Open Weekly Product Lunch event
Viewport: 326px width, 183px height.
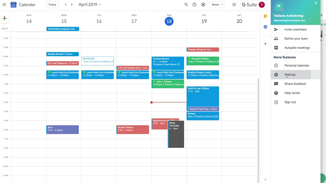coord(203,74)
